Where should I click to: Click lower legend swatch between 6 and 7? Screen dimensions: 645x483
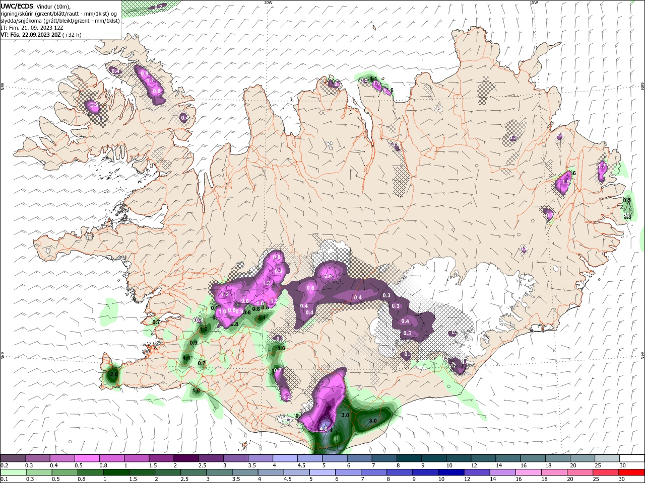[x=348, y=472]
